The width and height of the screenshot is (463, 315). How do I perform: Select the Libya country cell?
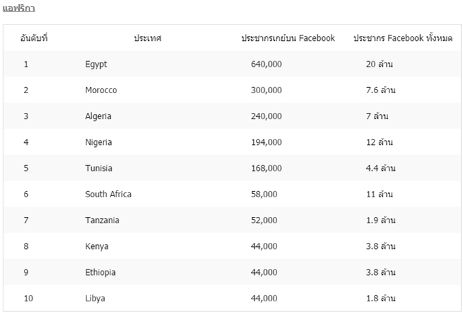[95, 298]
